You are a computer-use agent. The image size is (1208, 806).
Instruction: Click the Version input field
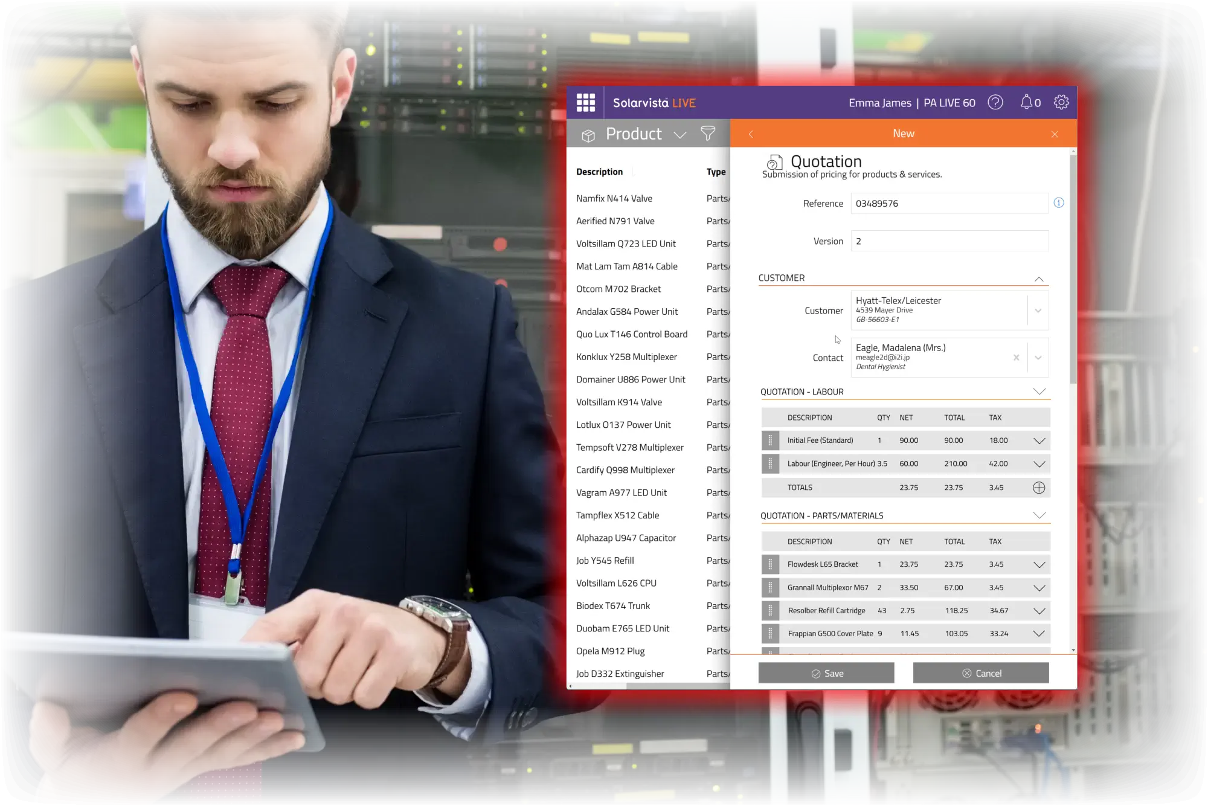pyautogui.click(x=949, y=240)
